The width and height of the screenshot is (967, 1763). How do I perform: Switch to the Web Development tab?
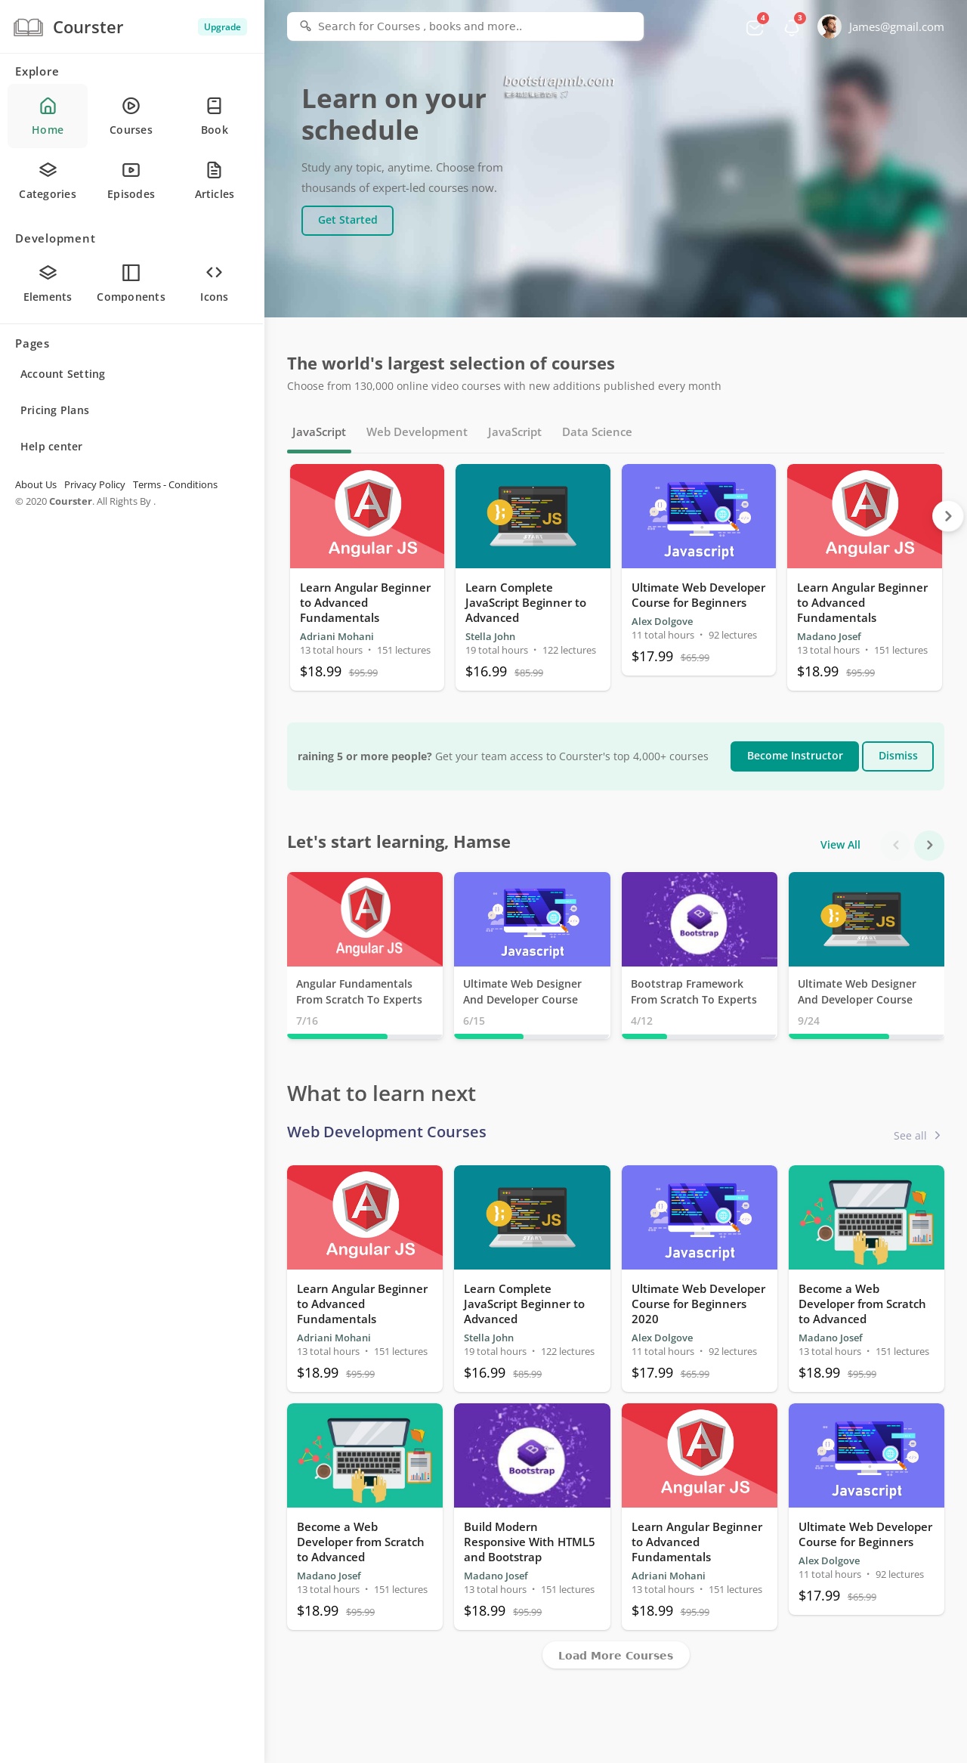[x=417, y=432]
